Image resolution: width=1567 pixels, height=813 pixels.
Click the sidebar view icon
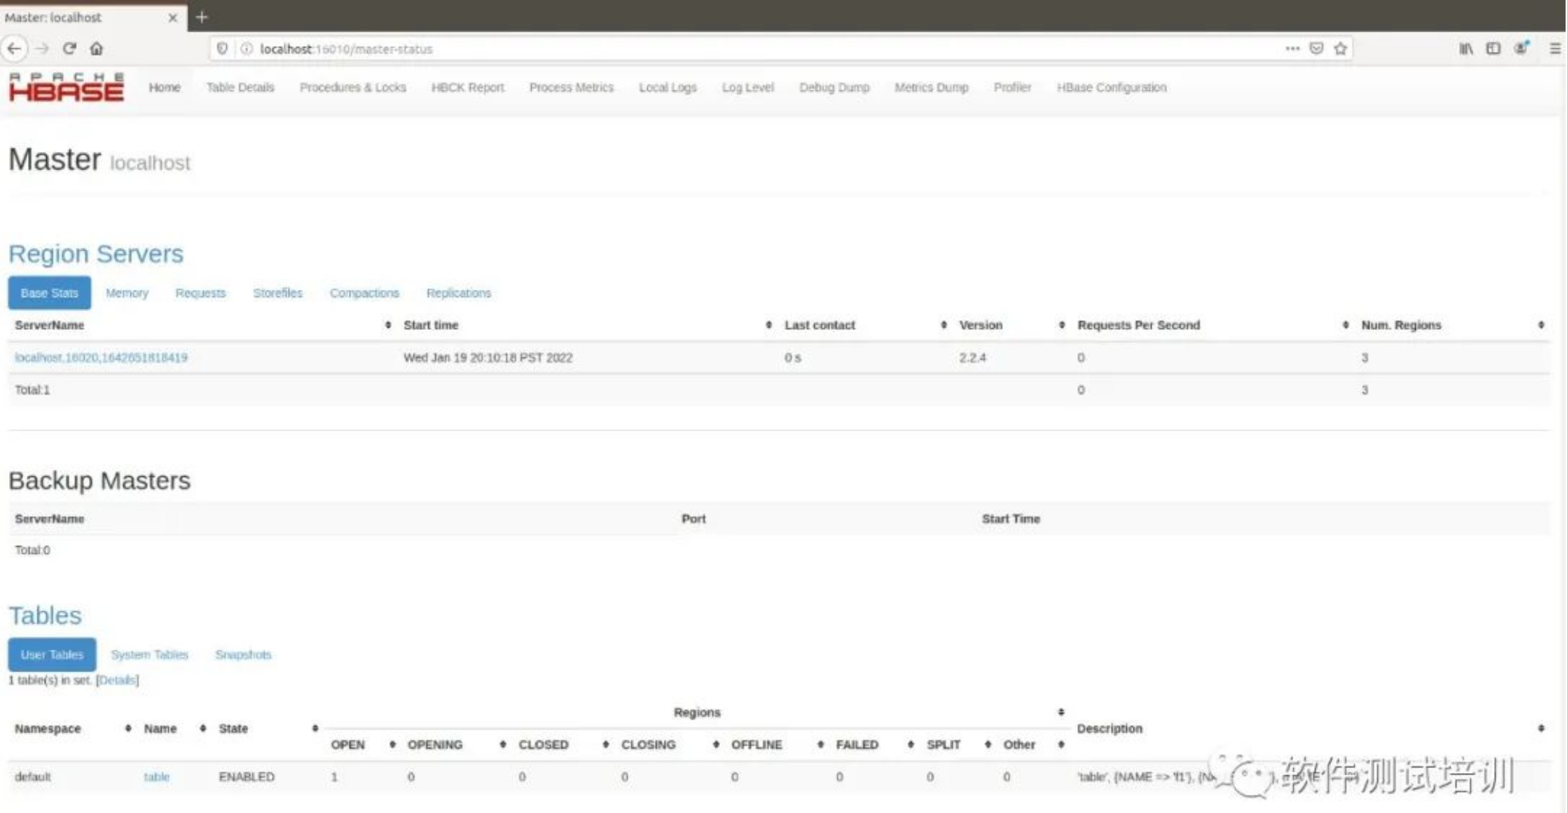click(1493, 48)
